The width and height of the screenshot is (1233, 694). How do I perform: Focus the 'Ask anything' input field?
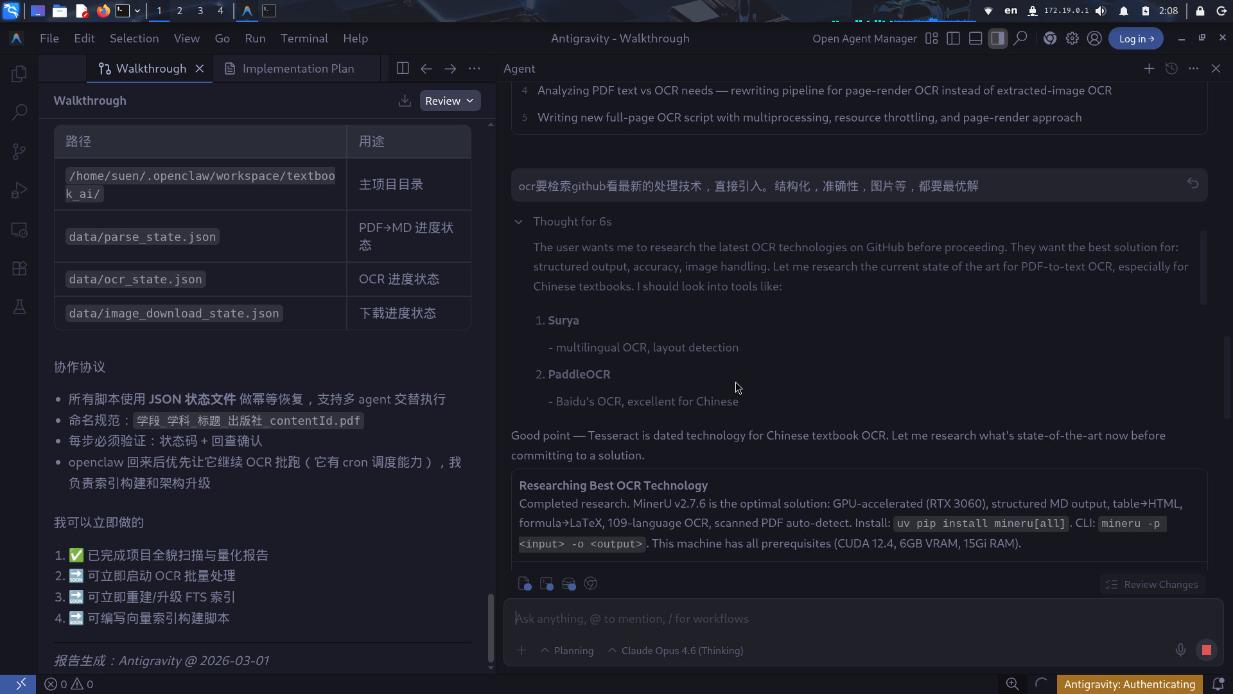(835, 618)
